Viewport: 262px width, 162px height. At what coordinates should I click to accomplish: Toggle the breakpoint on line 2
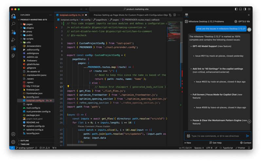(56, 27)
